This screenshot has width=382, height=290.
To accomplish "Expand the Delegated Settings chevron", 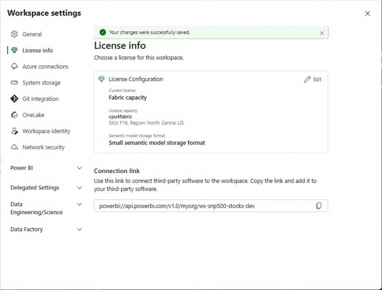I will (79, 188).
